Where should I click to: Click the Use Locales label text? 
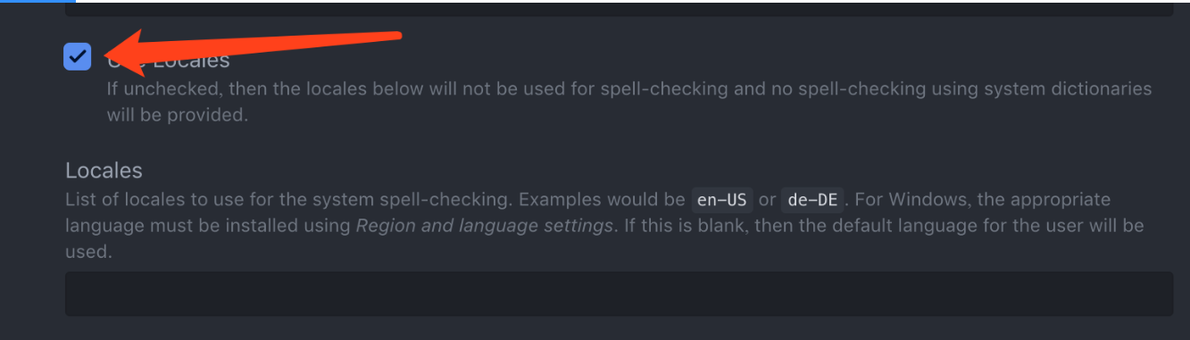169,60
